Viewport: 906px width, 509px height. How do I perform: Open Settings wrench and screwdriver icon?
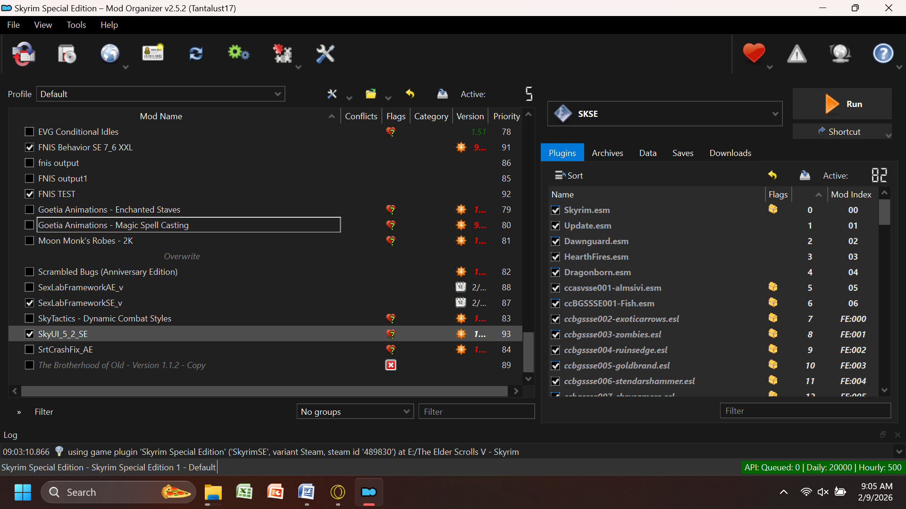pos(325,54)
